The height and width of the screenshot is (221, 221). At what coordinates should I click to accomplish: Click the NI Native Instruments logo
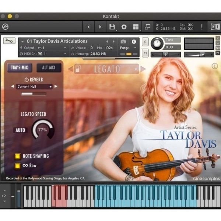[x=215, y=27]
